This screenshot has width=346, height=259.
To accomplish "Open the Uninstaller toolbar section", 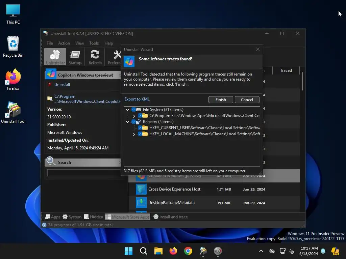I will pyautogui.click(x=55, y=57).
